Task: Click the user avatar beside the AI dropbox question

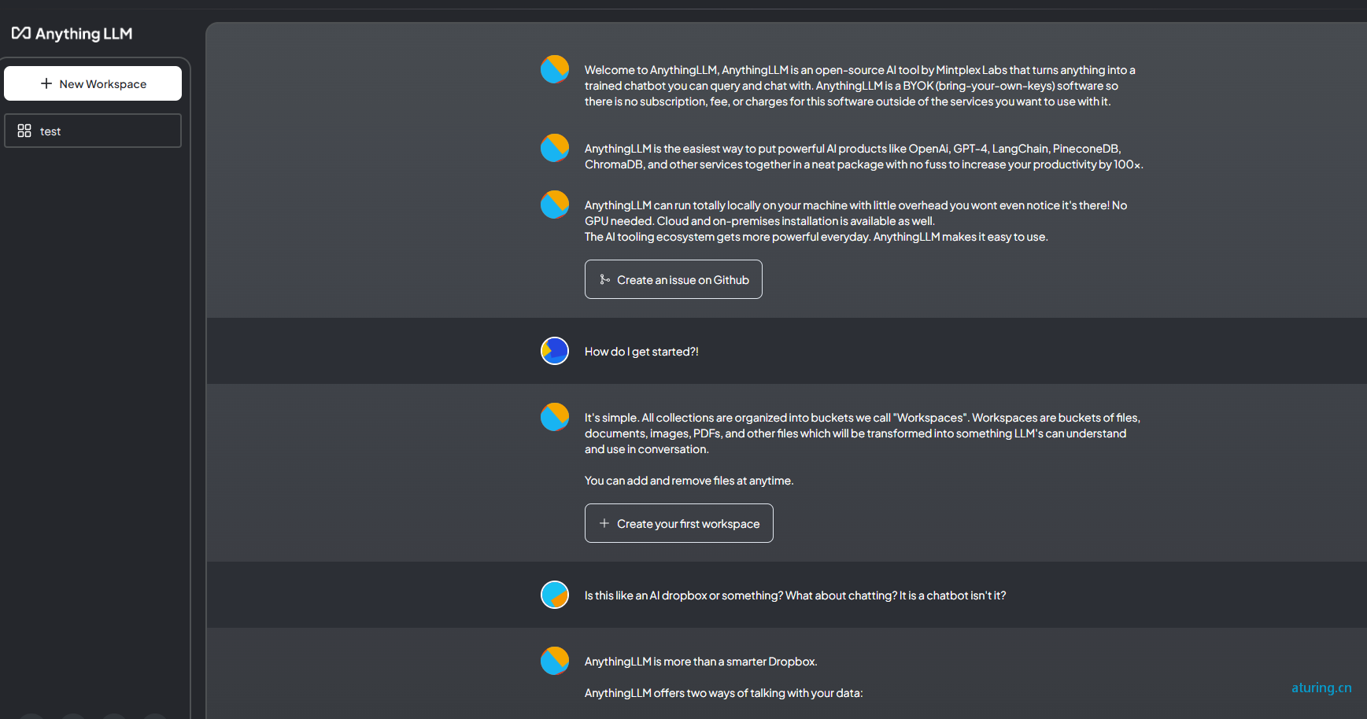Action: point(555,595)
